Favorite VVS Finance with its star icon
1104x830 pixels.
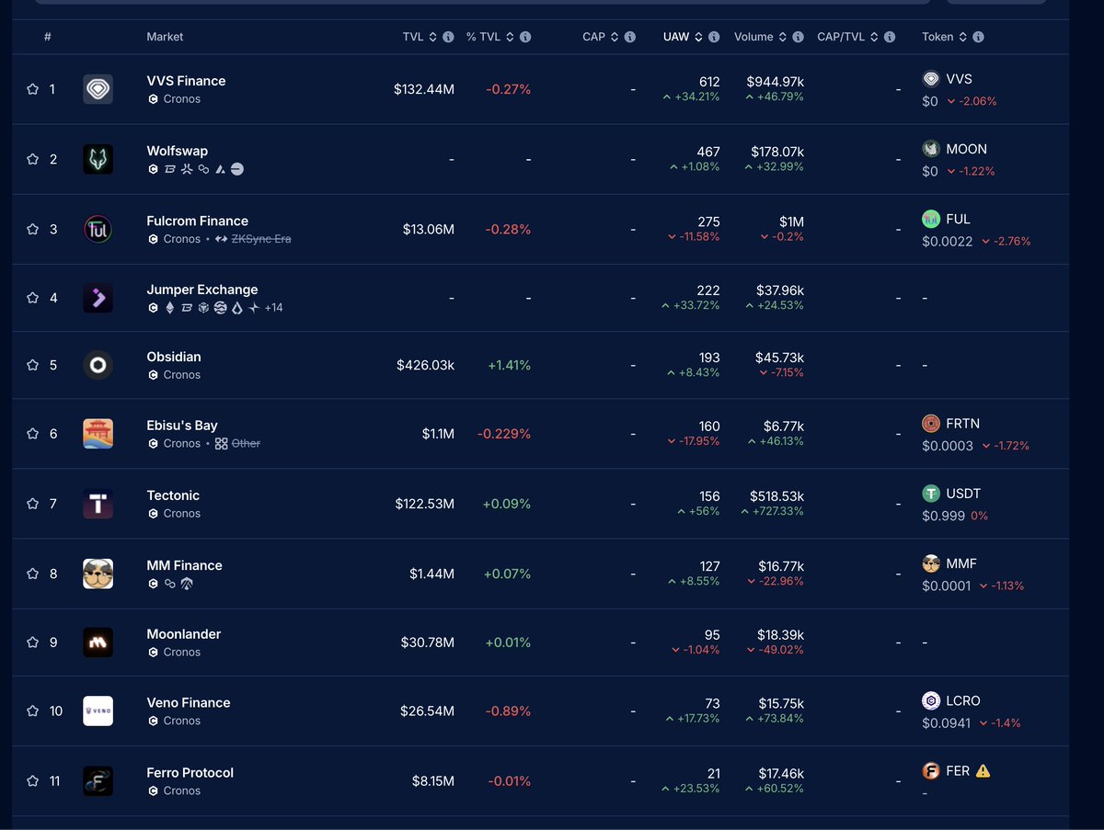(x=33, y=89)
